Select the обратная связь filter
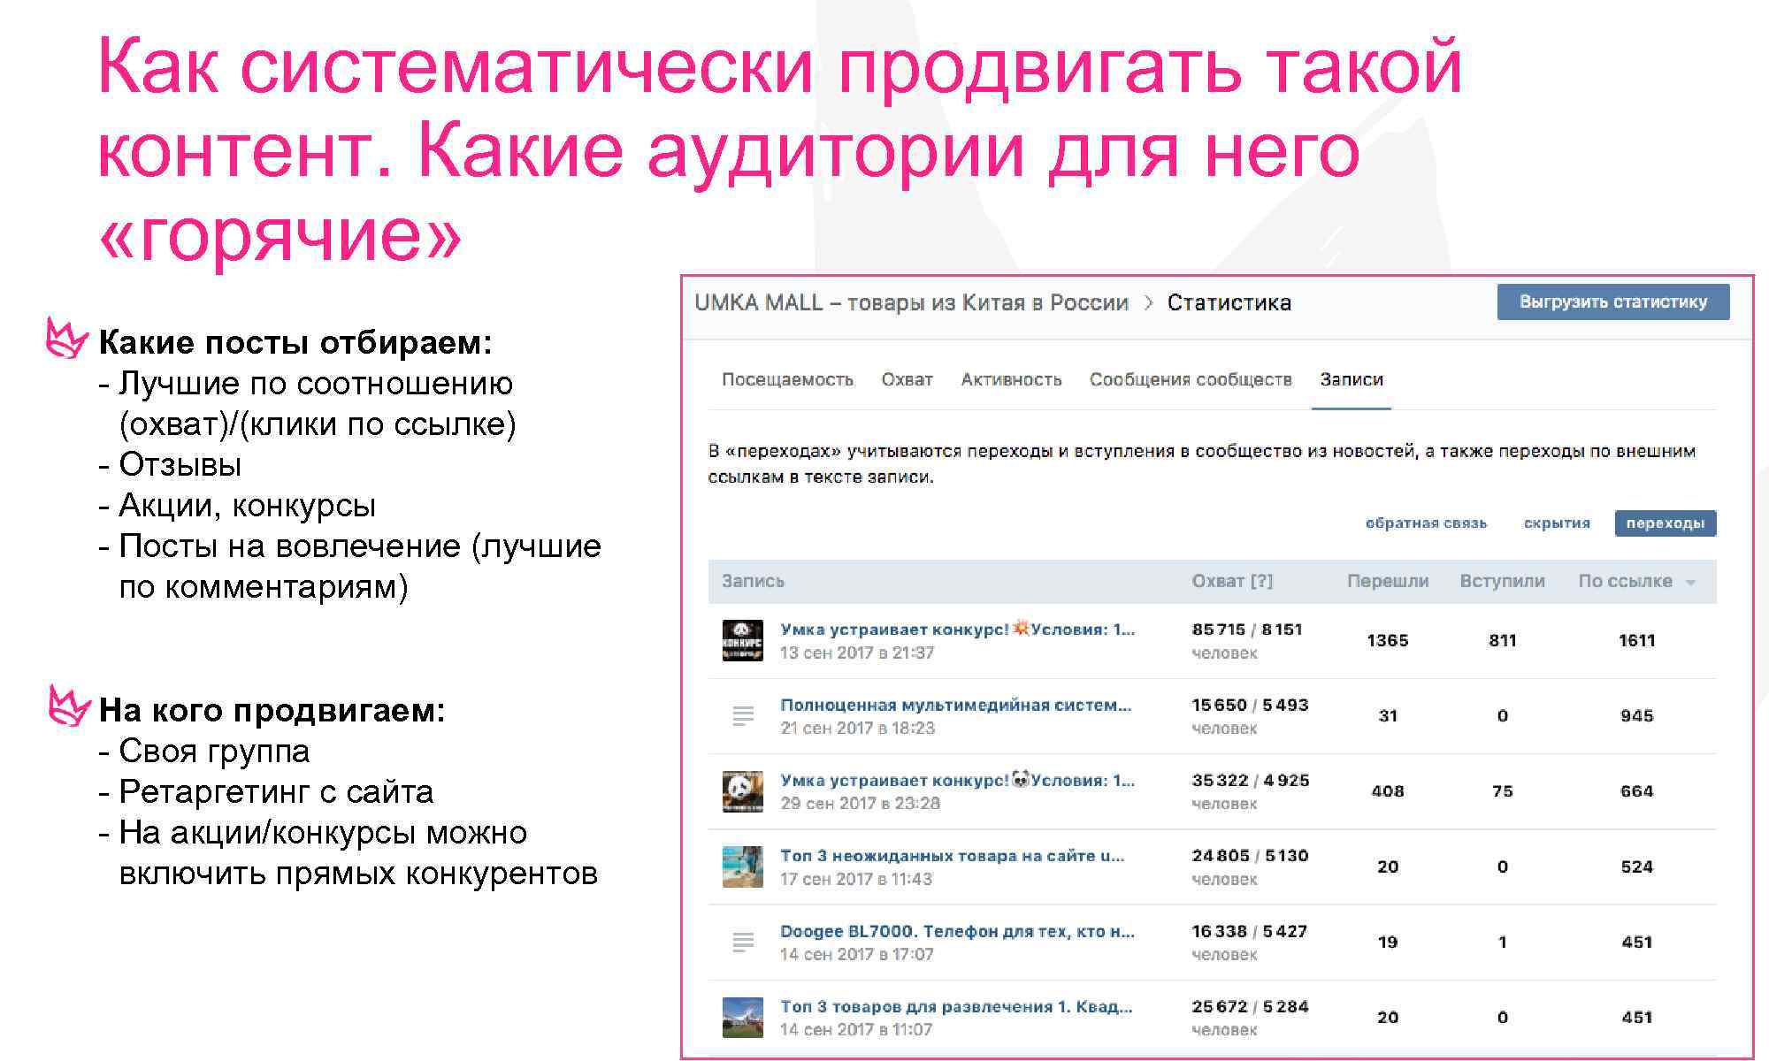Viewport: 1769px width, 1061px height. (1426, 523)
